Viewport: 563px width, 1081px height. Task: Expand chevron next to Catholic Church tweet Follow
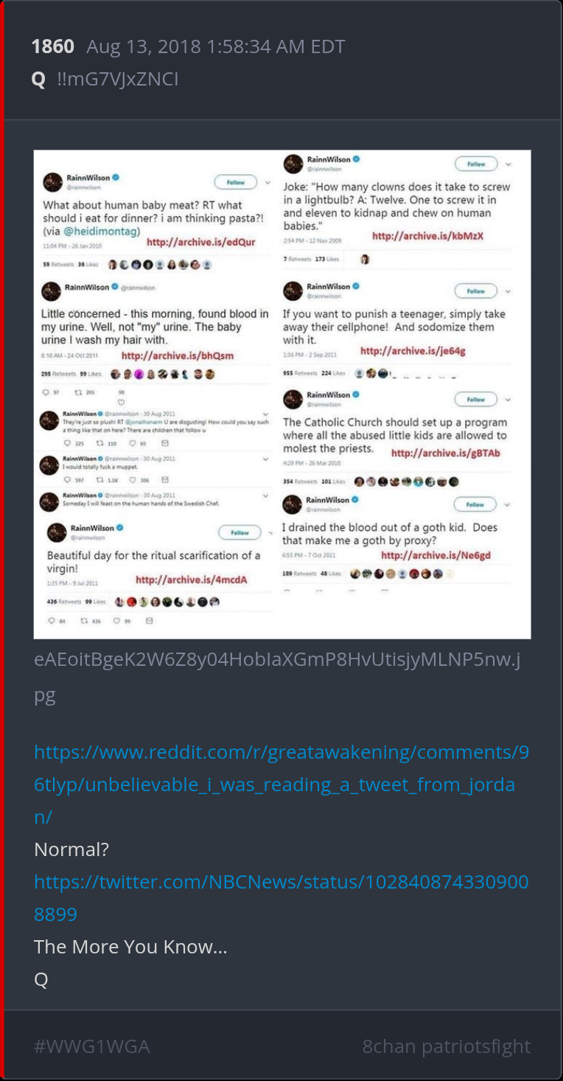(x=508, y=400)
